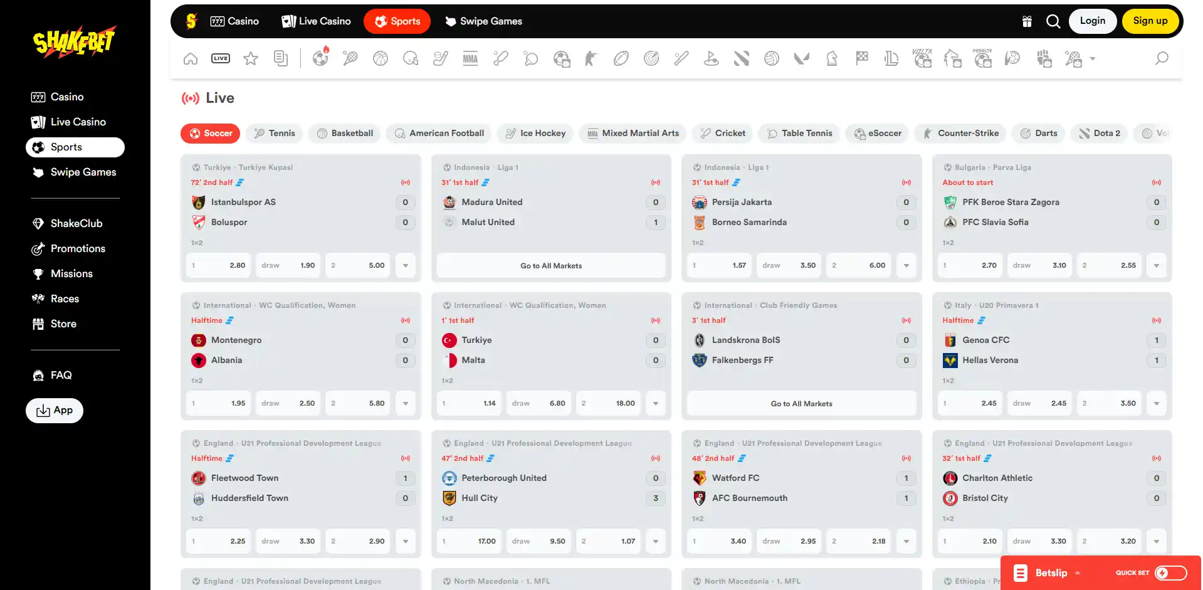Go to All Markets for Landskrona BoIS

coord(802,403)
